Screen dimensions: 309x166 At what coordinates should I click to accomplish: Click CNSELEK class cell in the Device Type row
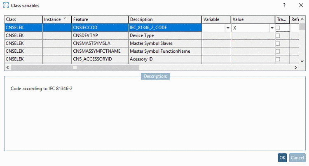[x=23, y=36]
